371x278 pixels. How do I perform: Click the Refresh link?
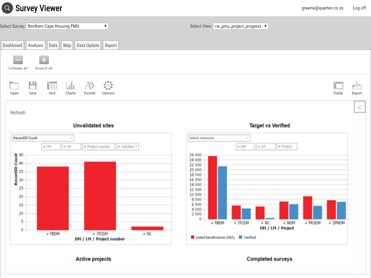coord(18,113)
